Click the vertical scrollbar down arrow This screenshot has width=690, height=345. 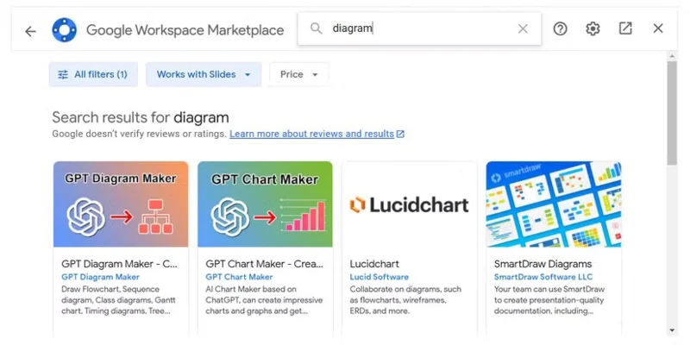(672, 330)
